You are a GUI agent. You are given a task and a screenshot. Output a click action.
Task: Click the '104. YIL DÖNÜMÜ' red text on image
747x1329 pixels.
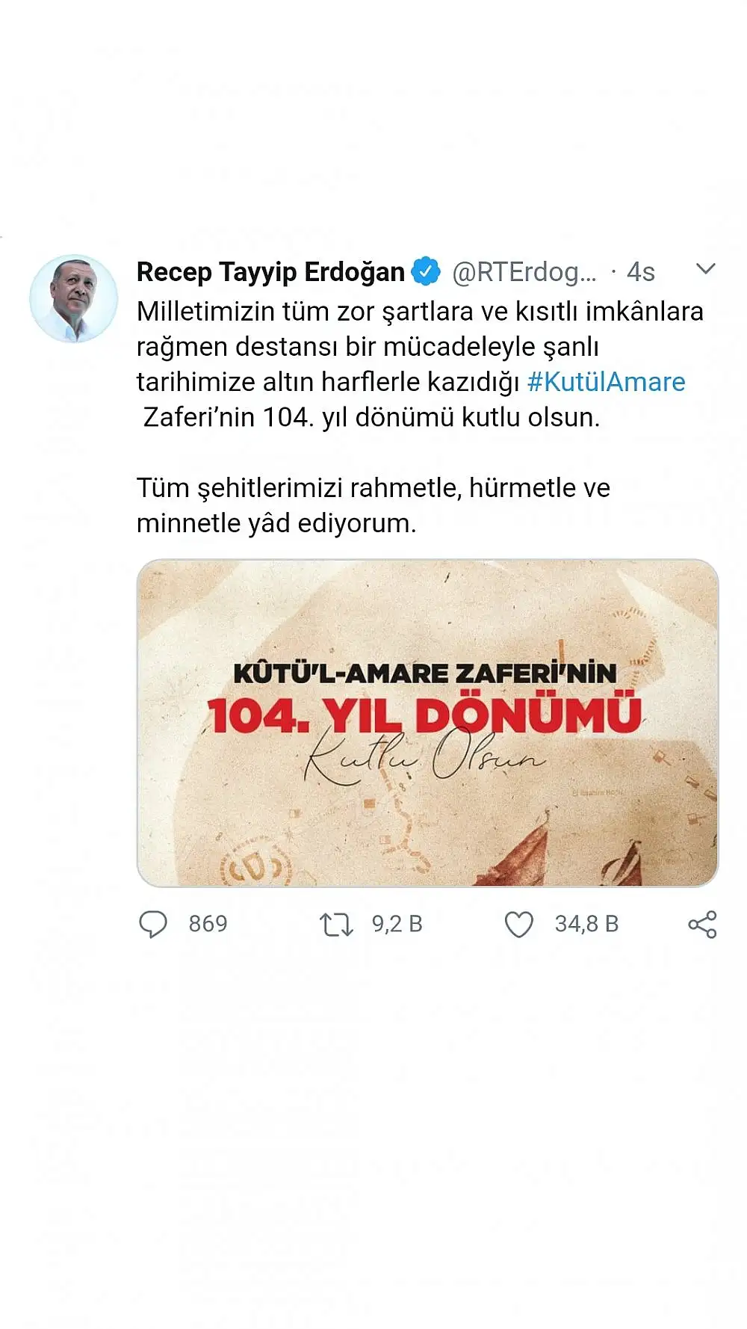coord(424,715)
